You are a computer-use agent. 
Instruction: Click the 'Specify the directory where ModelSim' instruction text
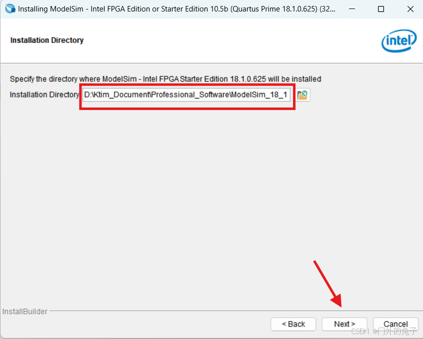[x=165, y=79]
